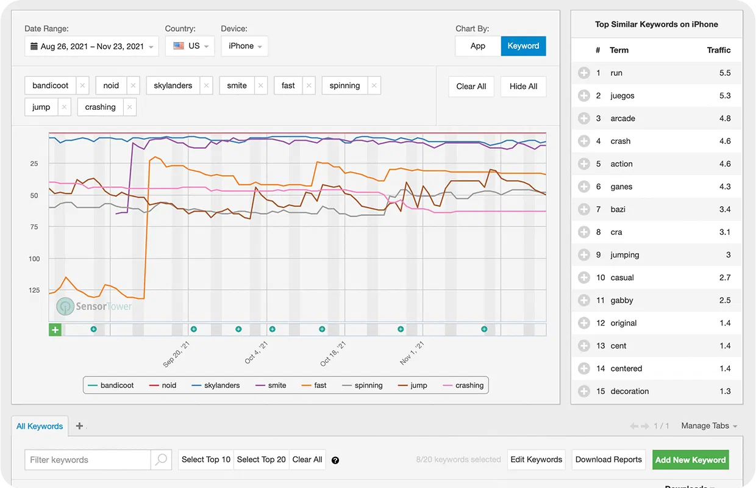Remove the smite keyword tag

coord(261,86)
